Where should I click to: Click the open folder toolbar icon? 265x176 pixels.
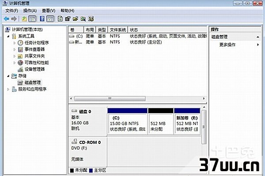pos(76,18)
